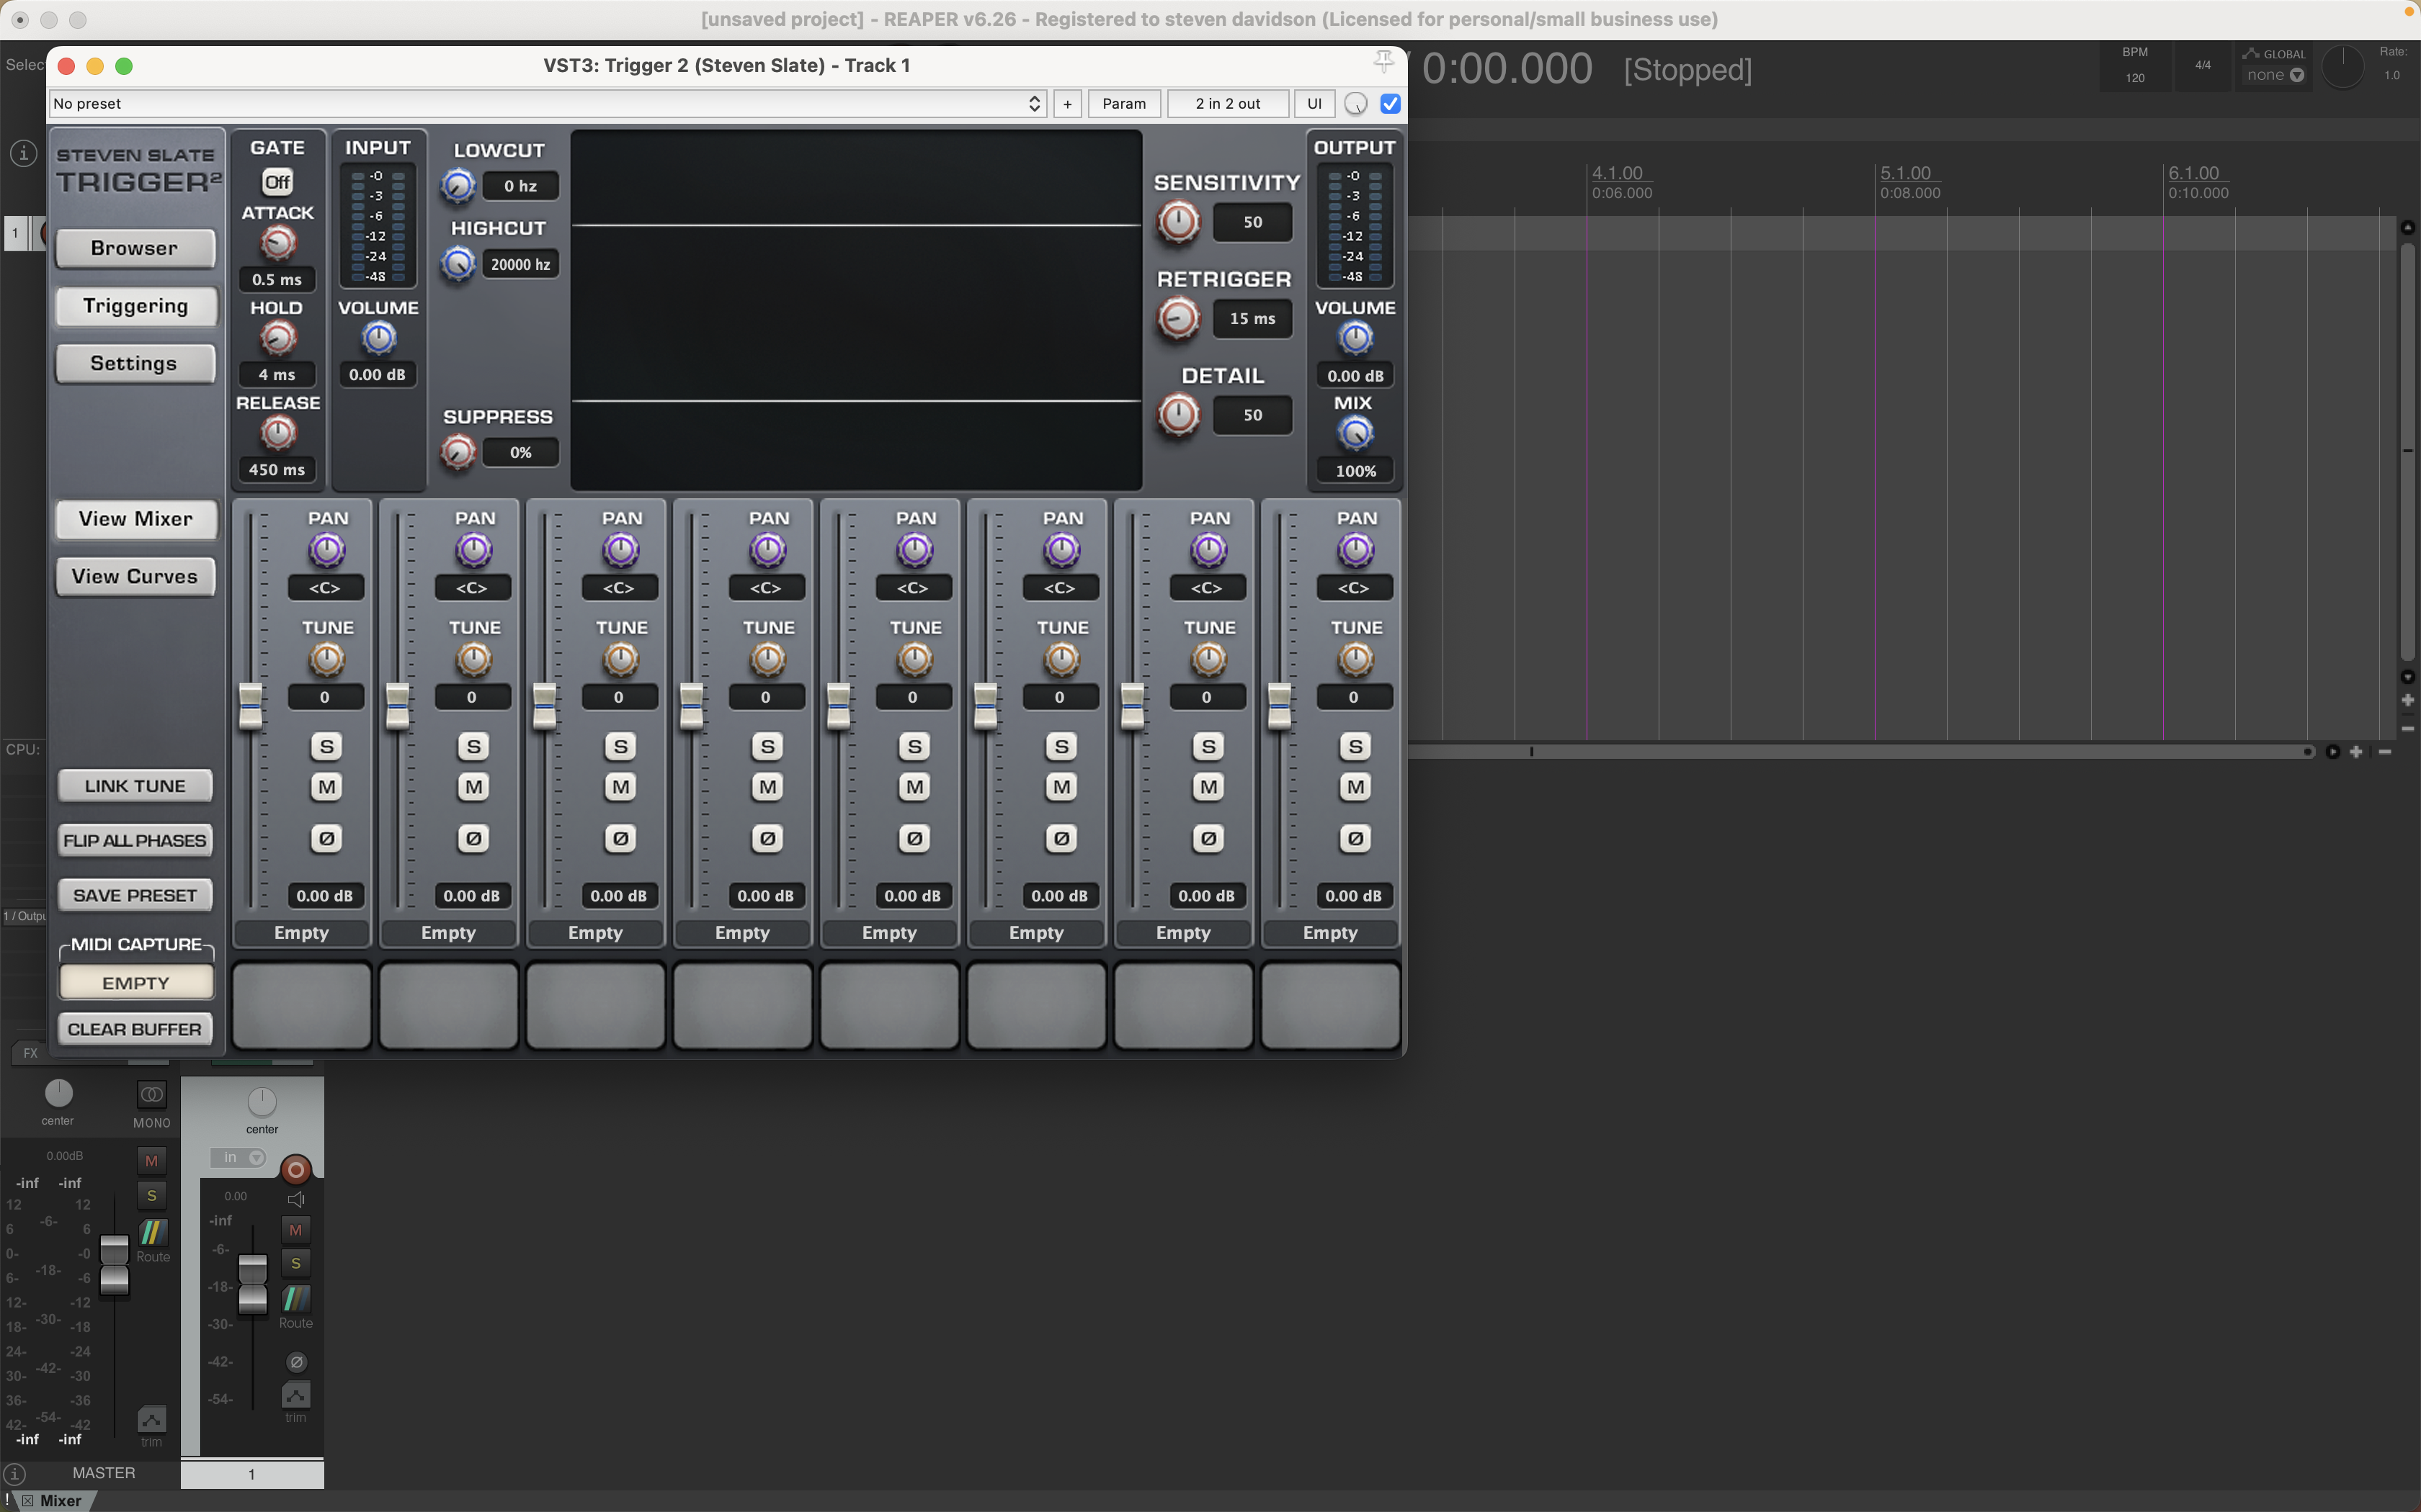Click the SAVE PRESET button

(x=134, y=894)
